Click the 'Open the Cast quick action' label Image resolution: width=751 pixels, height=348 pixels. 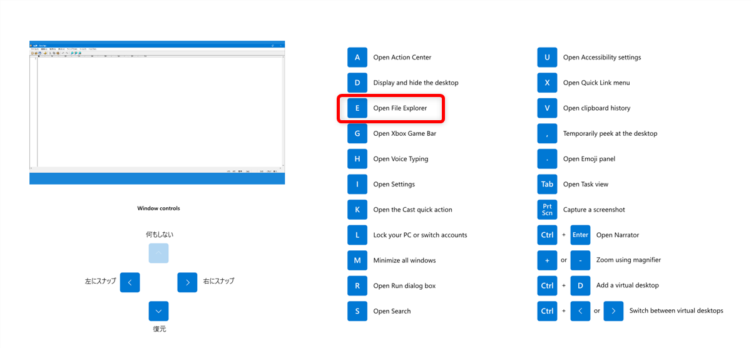413,210
